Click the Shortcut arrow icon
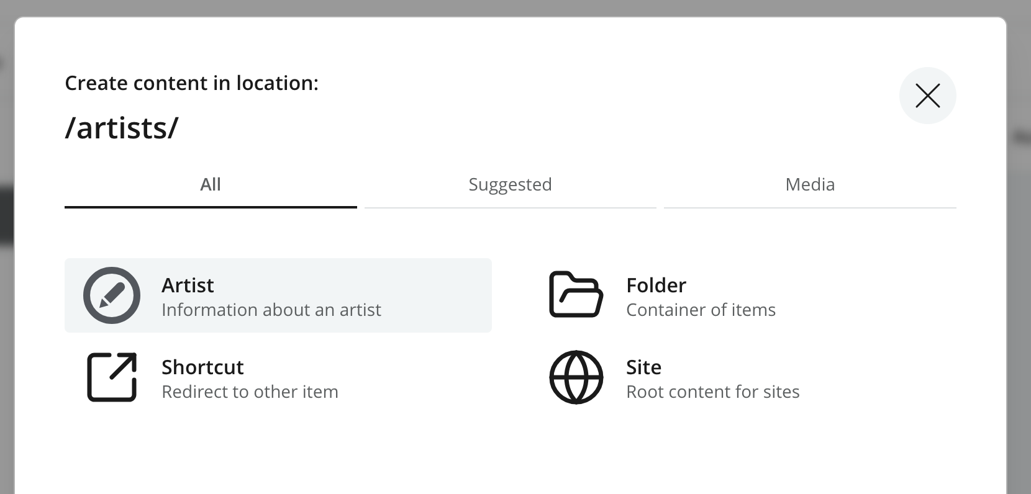The image size is (1031, 494). (112, 377)
